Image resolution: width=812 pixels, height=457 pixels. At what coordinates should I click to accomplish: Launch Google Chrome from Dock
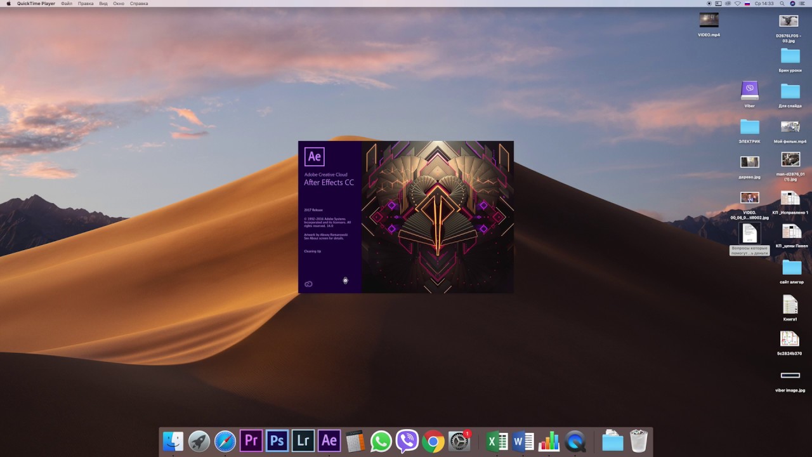(433, 441)
